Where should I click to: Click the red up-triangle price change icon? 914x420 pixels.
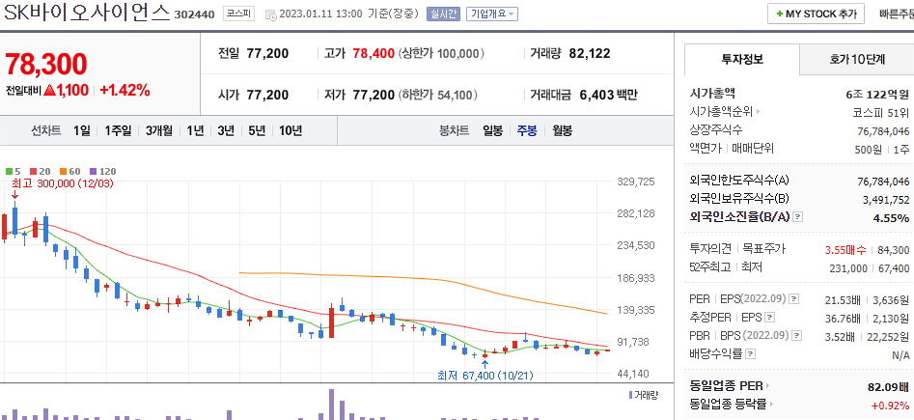click(49, 91)
